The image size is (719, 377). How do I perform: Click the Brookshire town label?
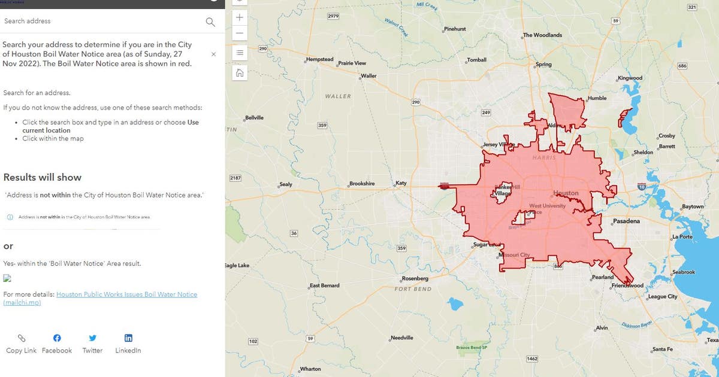coord(362,184)
